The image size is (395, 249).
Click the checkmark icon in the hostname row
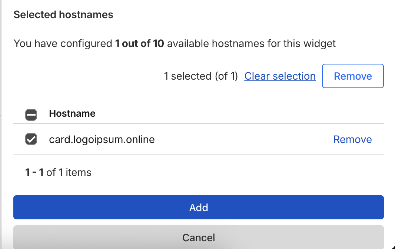coord(31,139)
